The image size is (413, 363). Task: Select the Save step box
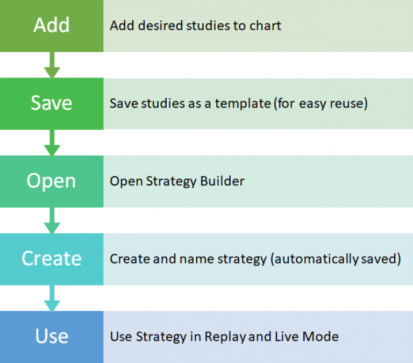(52, 104)
